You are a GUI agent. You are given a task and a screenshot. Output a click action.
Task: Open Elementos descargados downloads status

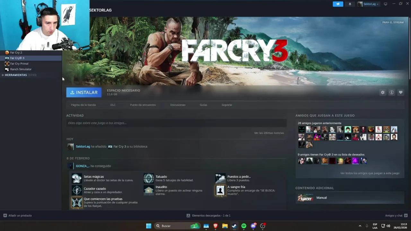pos(208,216)
